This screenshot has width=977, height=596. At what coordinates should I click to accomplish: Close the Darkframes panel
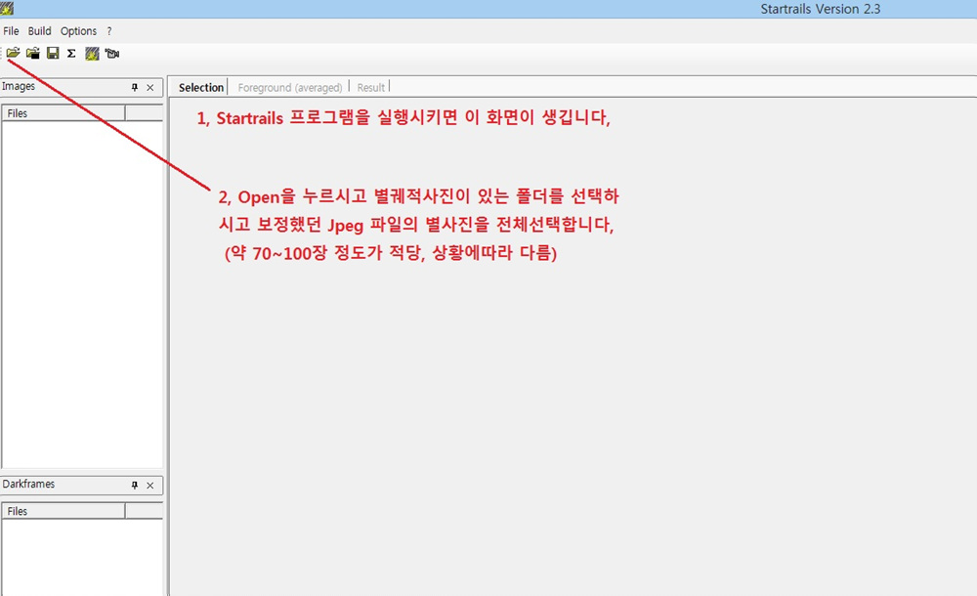(149, 485)
